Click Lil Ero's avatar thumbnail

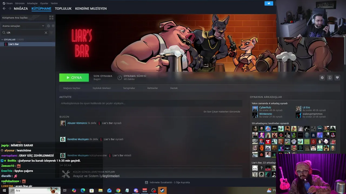pyautogui.click(x=298, y=109)
